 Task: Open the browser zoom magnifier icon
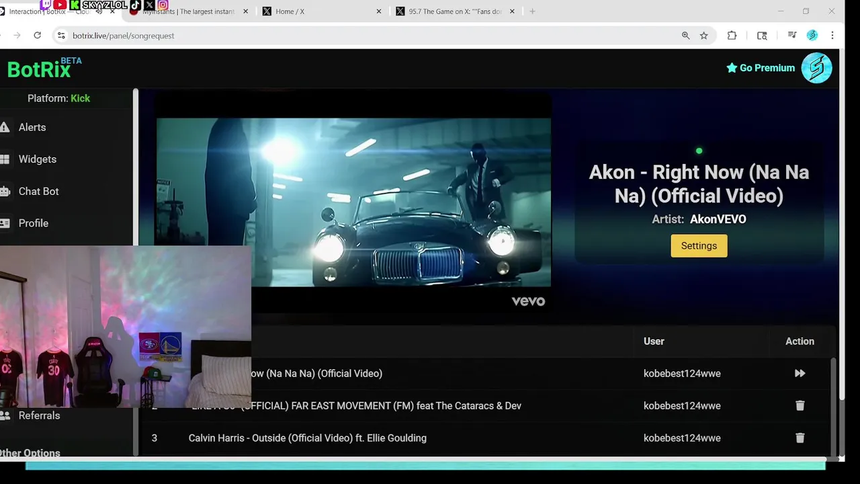click(685, 36)
